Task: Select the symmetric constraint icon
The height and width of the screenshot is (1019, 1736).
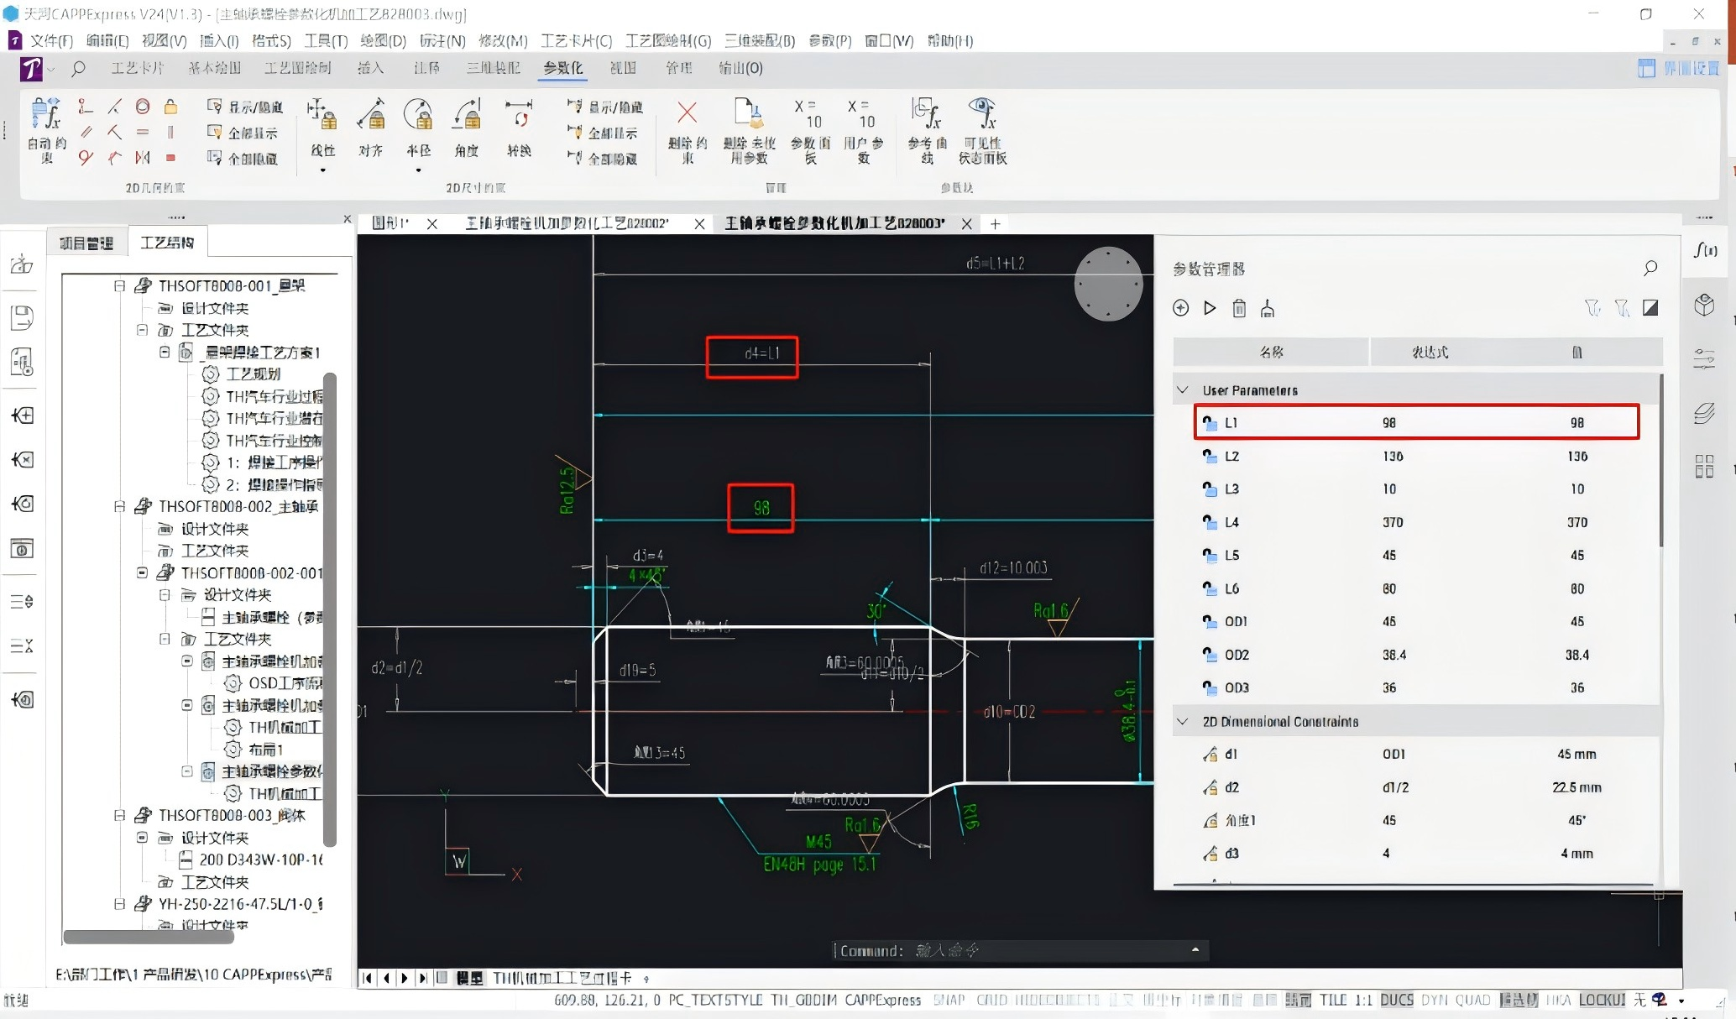Action: (143, 157)
